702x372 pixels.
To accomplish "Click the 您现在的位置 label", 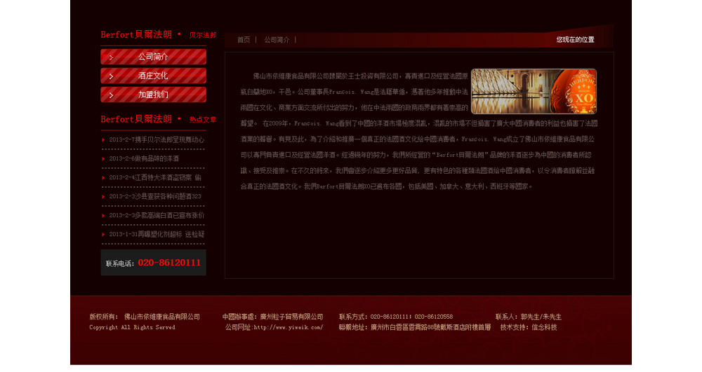I will tap(576, 40).
